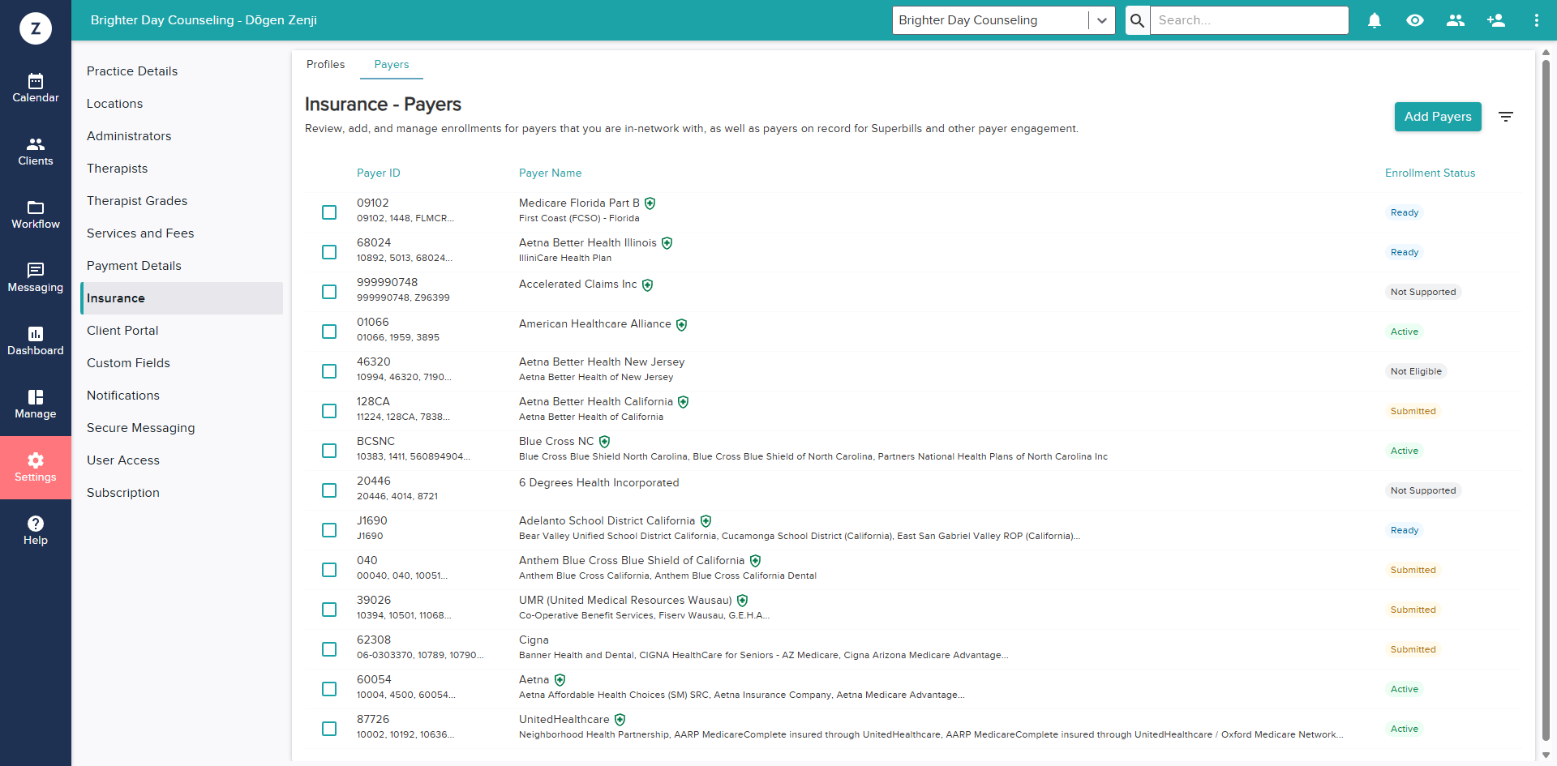Open Calendar in the left sidebar

point(36,88)
